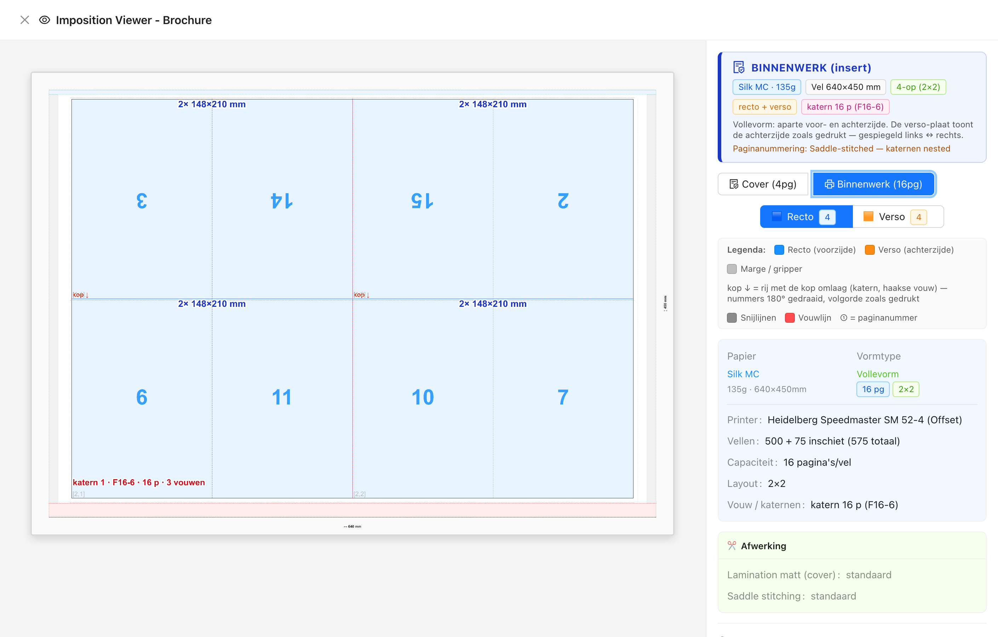The image size is (998, 637).
Task: Select page 7 on the imposition sheet
Action: click(563, 397)
